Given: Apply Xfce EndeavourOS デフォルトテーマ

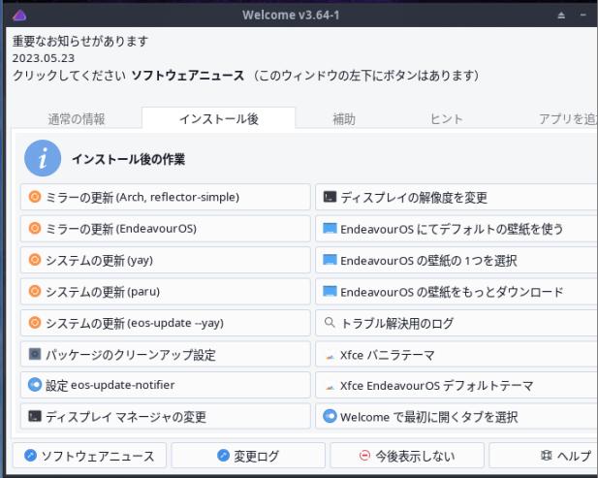Looking at the screenshot, I should [x=456, y=385].
